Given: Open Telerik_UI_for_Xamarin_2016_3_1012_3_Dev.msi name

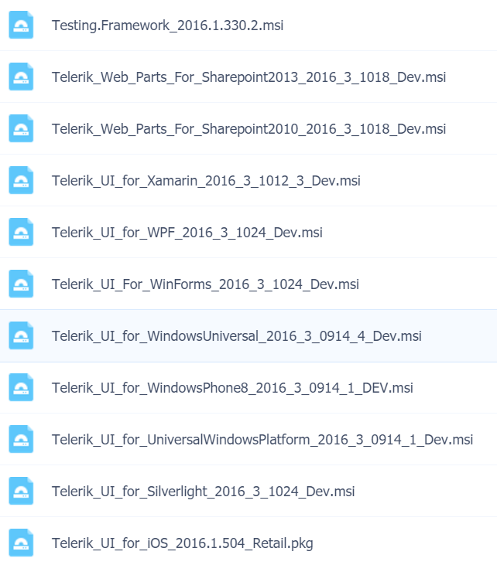Looking at the screenshot, I should pyautogui.click(x=206, y=181).
